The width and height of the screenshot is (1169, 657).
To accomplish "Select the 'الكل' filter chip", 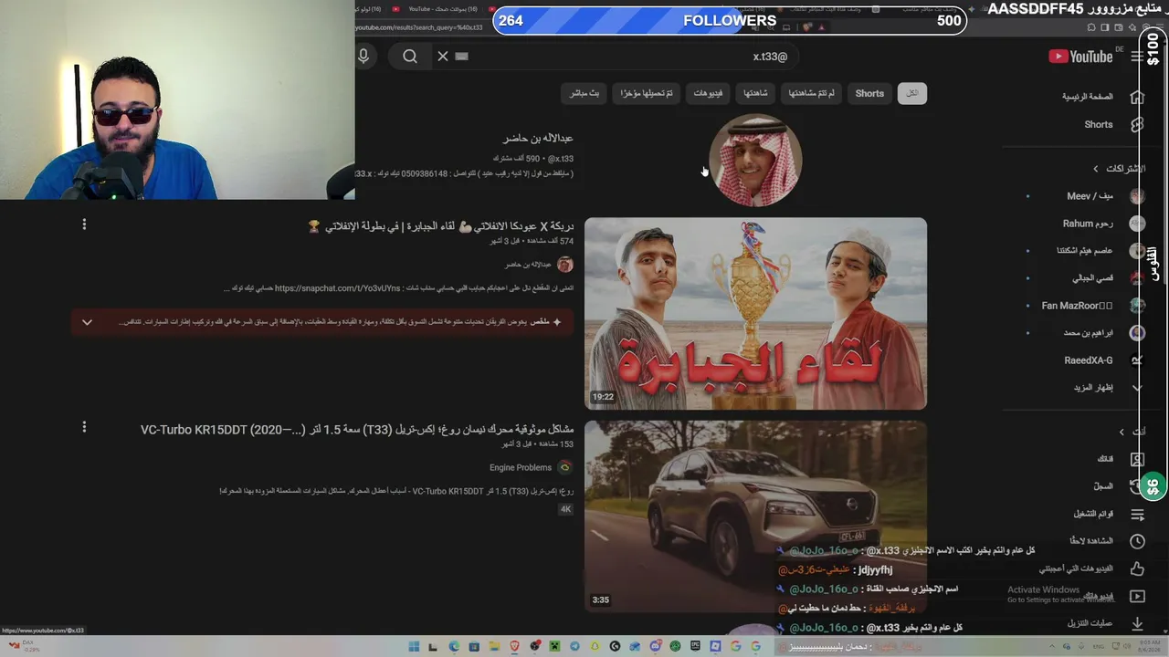I will pyautogui.click(x=912, y=93).
